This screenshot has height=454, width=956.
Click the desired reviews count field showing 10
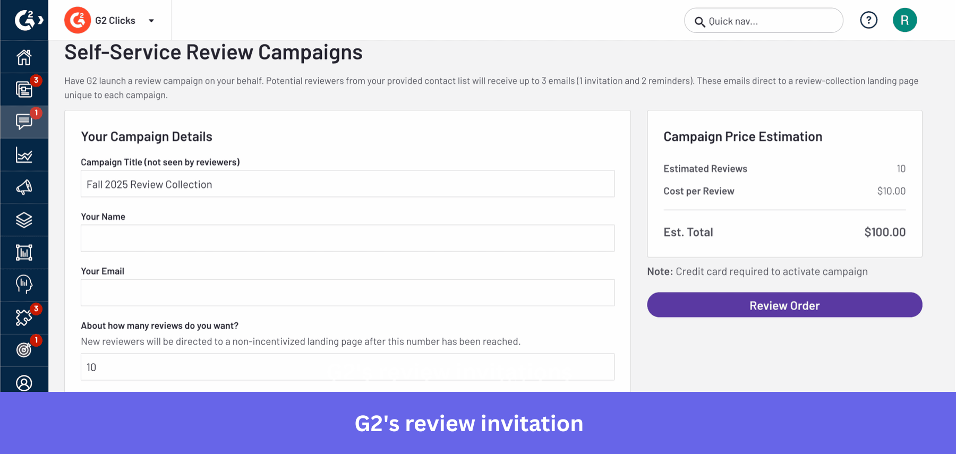(347, 366)
